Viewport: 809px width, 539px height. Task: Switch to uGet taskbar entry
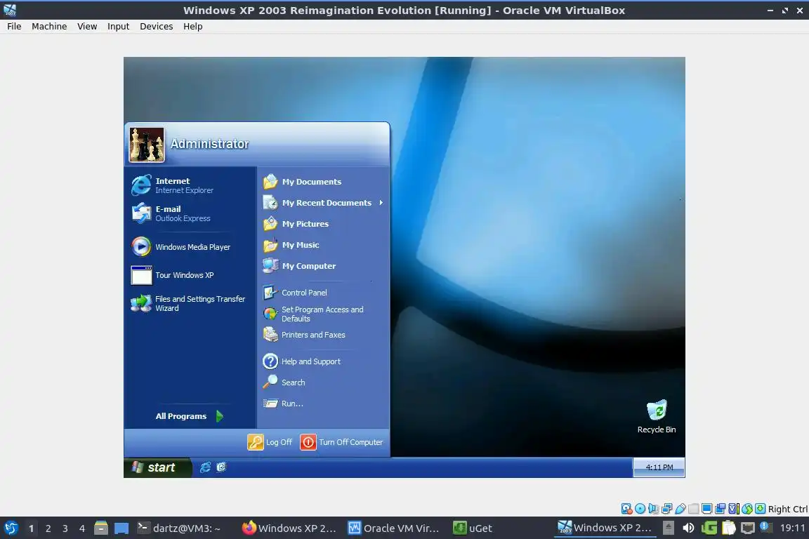click(x=473, y=528)
